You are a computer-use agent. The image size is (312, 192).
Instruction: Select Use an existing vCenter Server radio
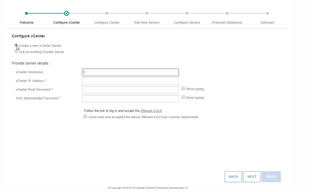[16, 51]
